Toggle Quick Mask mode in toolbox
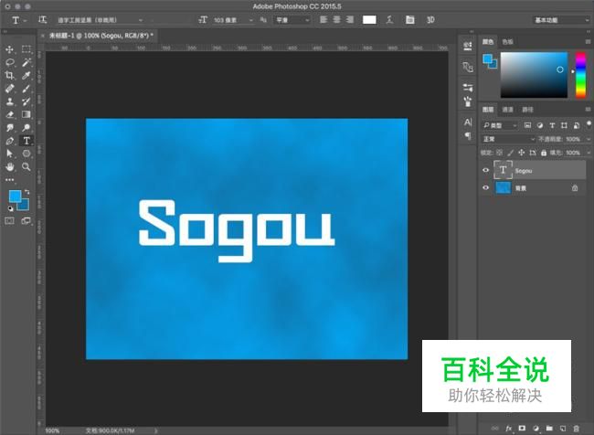 click(x=9, y=221)
